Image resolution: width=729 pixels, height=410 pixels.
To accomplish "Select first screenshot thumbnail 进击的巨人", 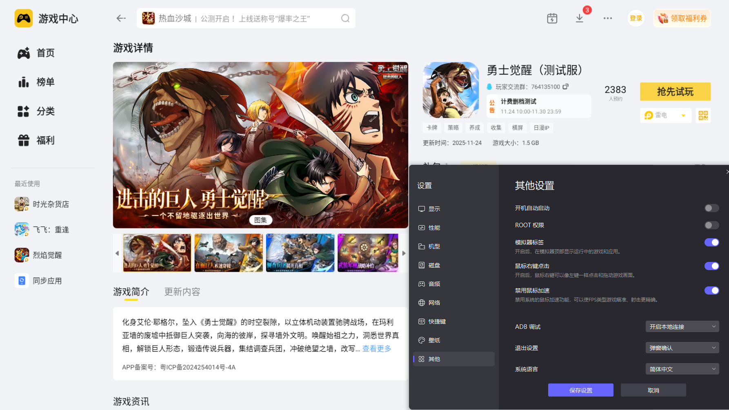I will click(157, 253).
